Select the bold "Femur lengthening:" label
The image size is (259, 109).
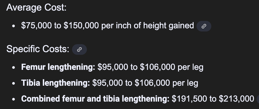click(58, 67)
